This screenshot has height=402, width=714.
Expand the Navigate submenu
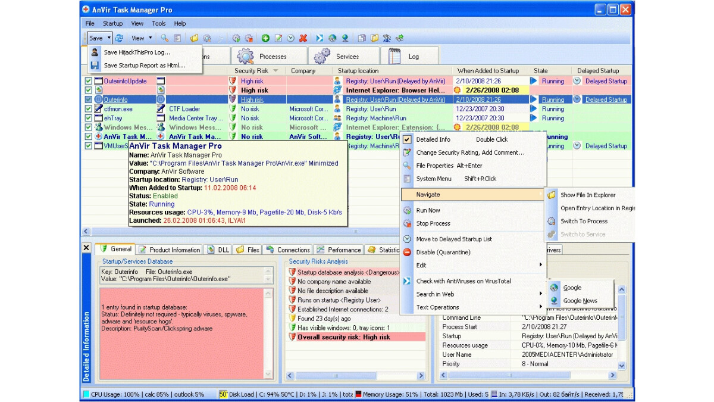tap(472, 195)
